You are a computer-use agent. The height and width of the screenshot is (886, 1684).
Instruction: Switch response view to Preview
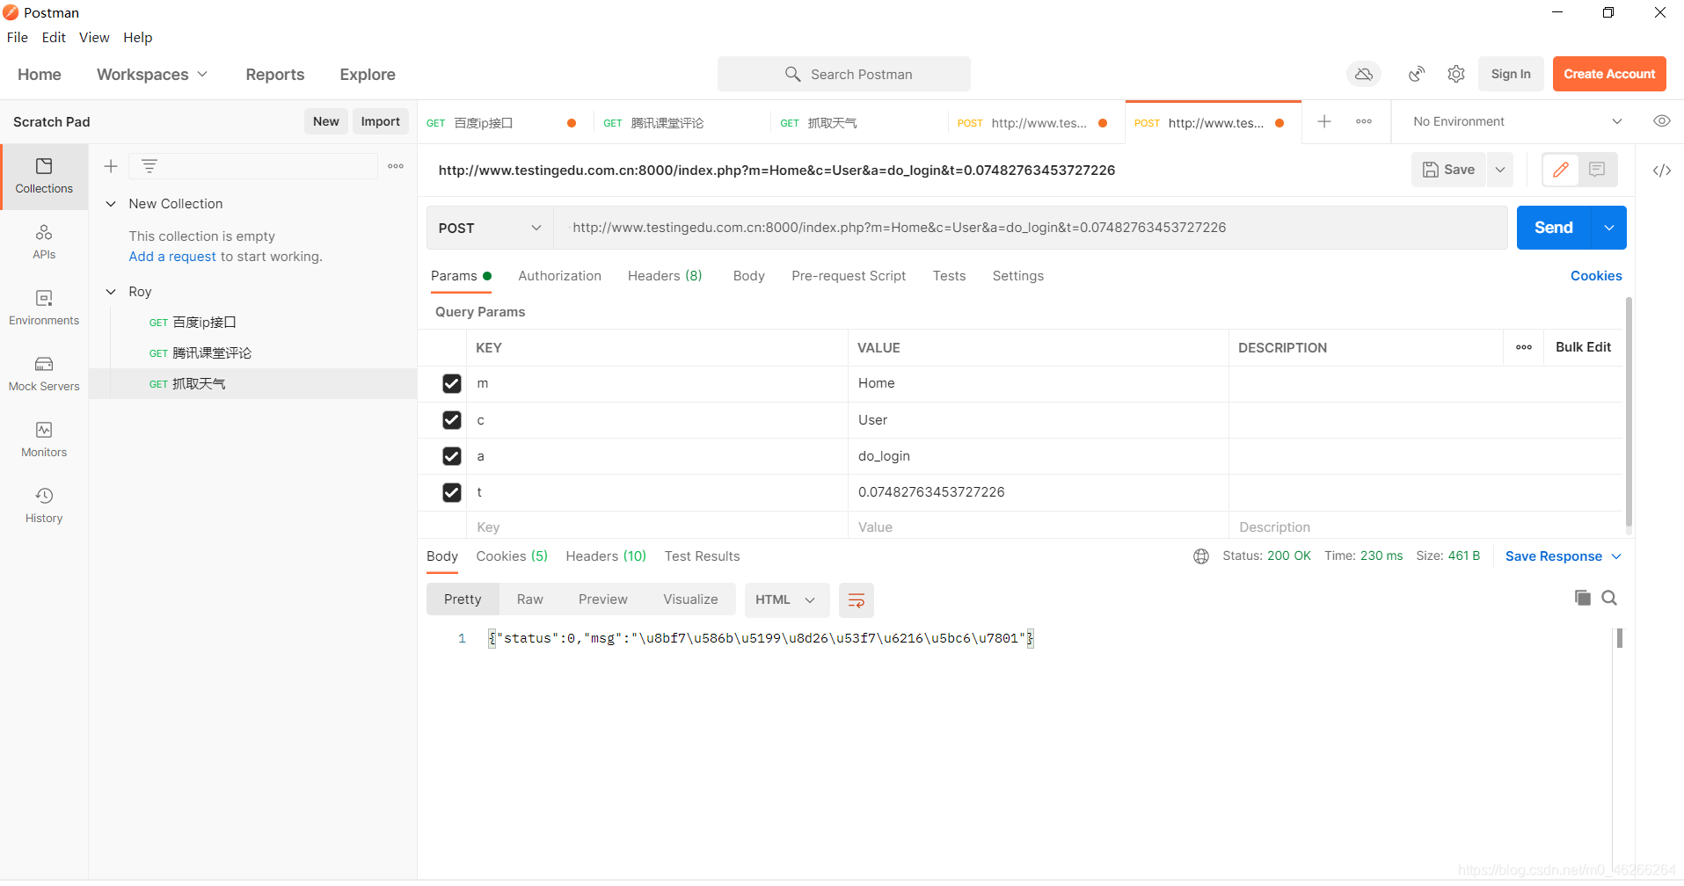pyautogui.click(x=602, y=599)
